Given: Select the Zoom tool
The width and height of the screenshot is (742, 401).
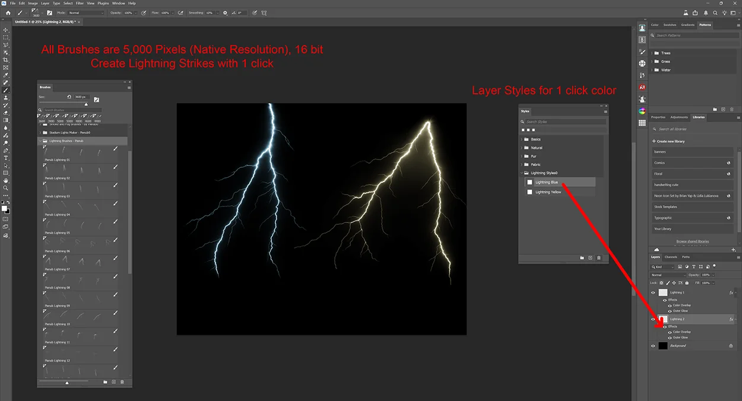Looking at the screenshot, I should tap(6, 185).
